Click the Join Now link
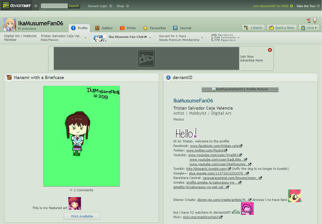 tap(247, 56)
